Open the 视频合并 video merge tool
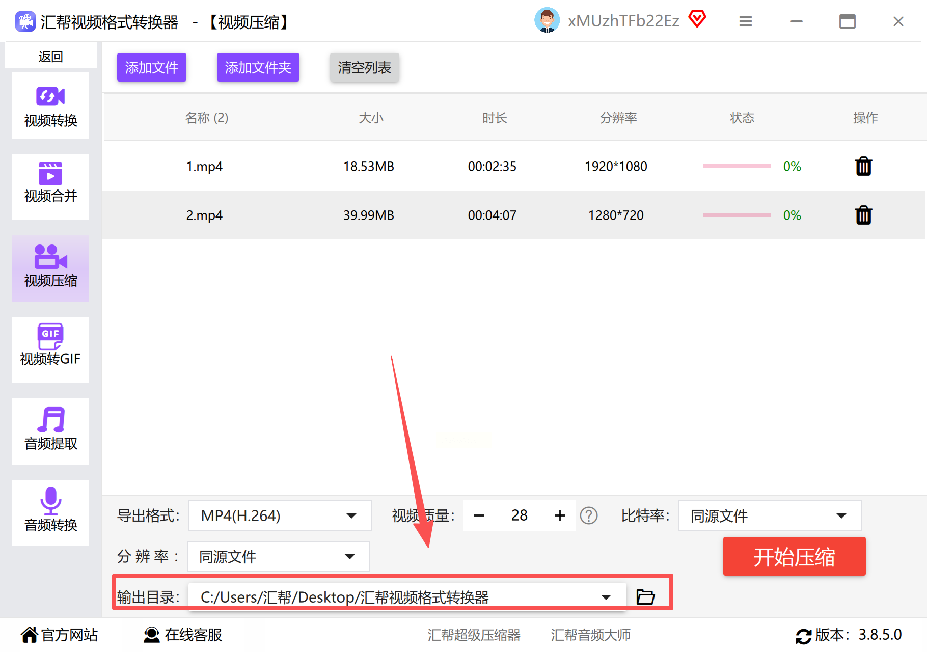Screen dimensions: 927x652 (x=50, y=187)
